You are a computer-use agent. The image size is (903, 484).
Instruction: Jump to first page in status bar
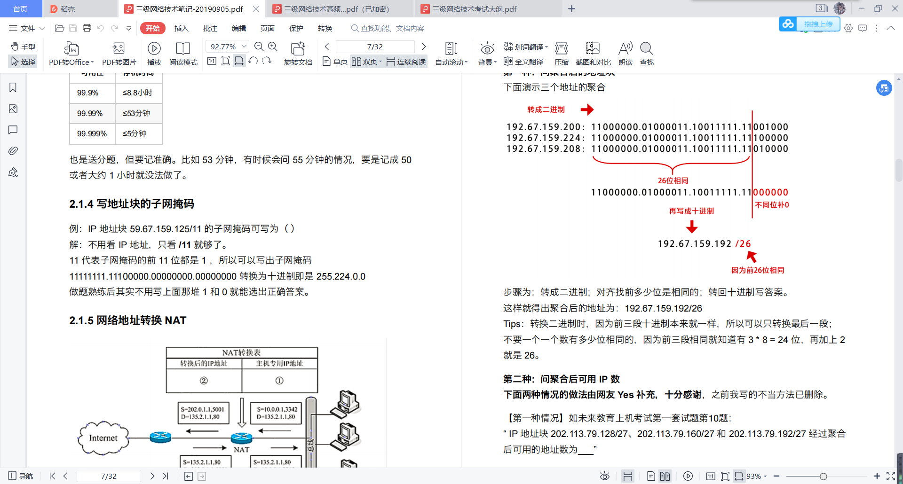(52, 476)
